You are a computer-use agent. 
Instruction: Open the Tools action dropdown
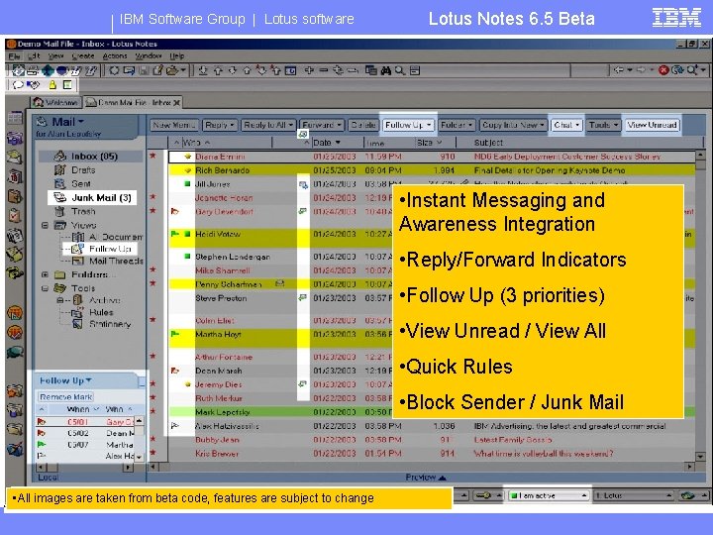[x=603, y=125]
